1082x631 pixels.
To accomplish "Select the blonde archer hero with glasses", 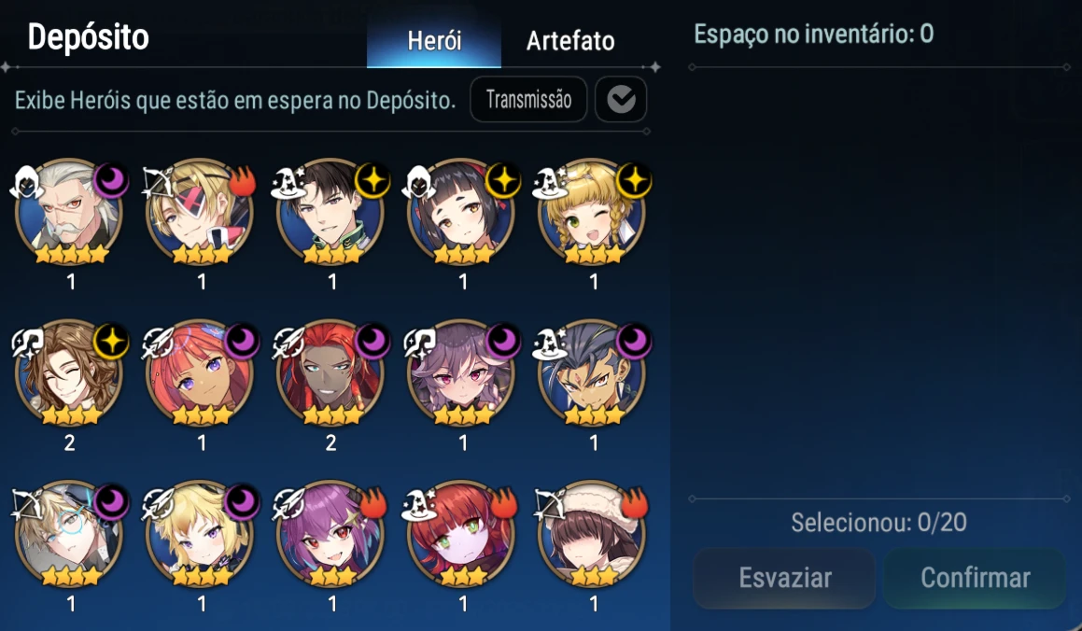I will (x=69, y=534).
